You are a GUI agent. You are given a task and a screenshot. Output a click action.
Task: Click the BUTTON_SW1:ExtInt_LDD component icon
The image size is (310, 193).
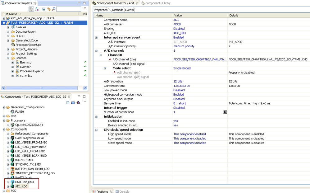pyautogui.click(x=12, y=169)
